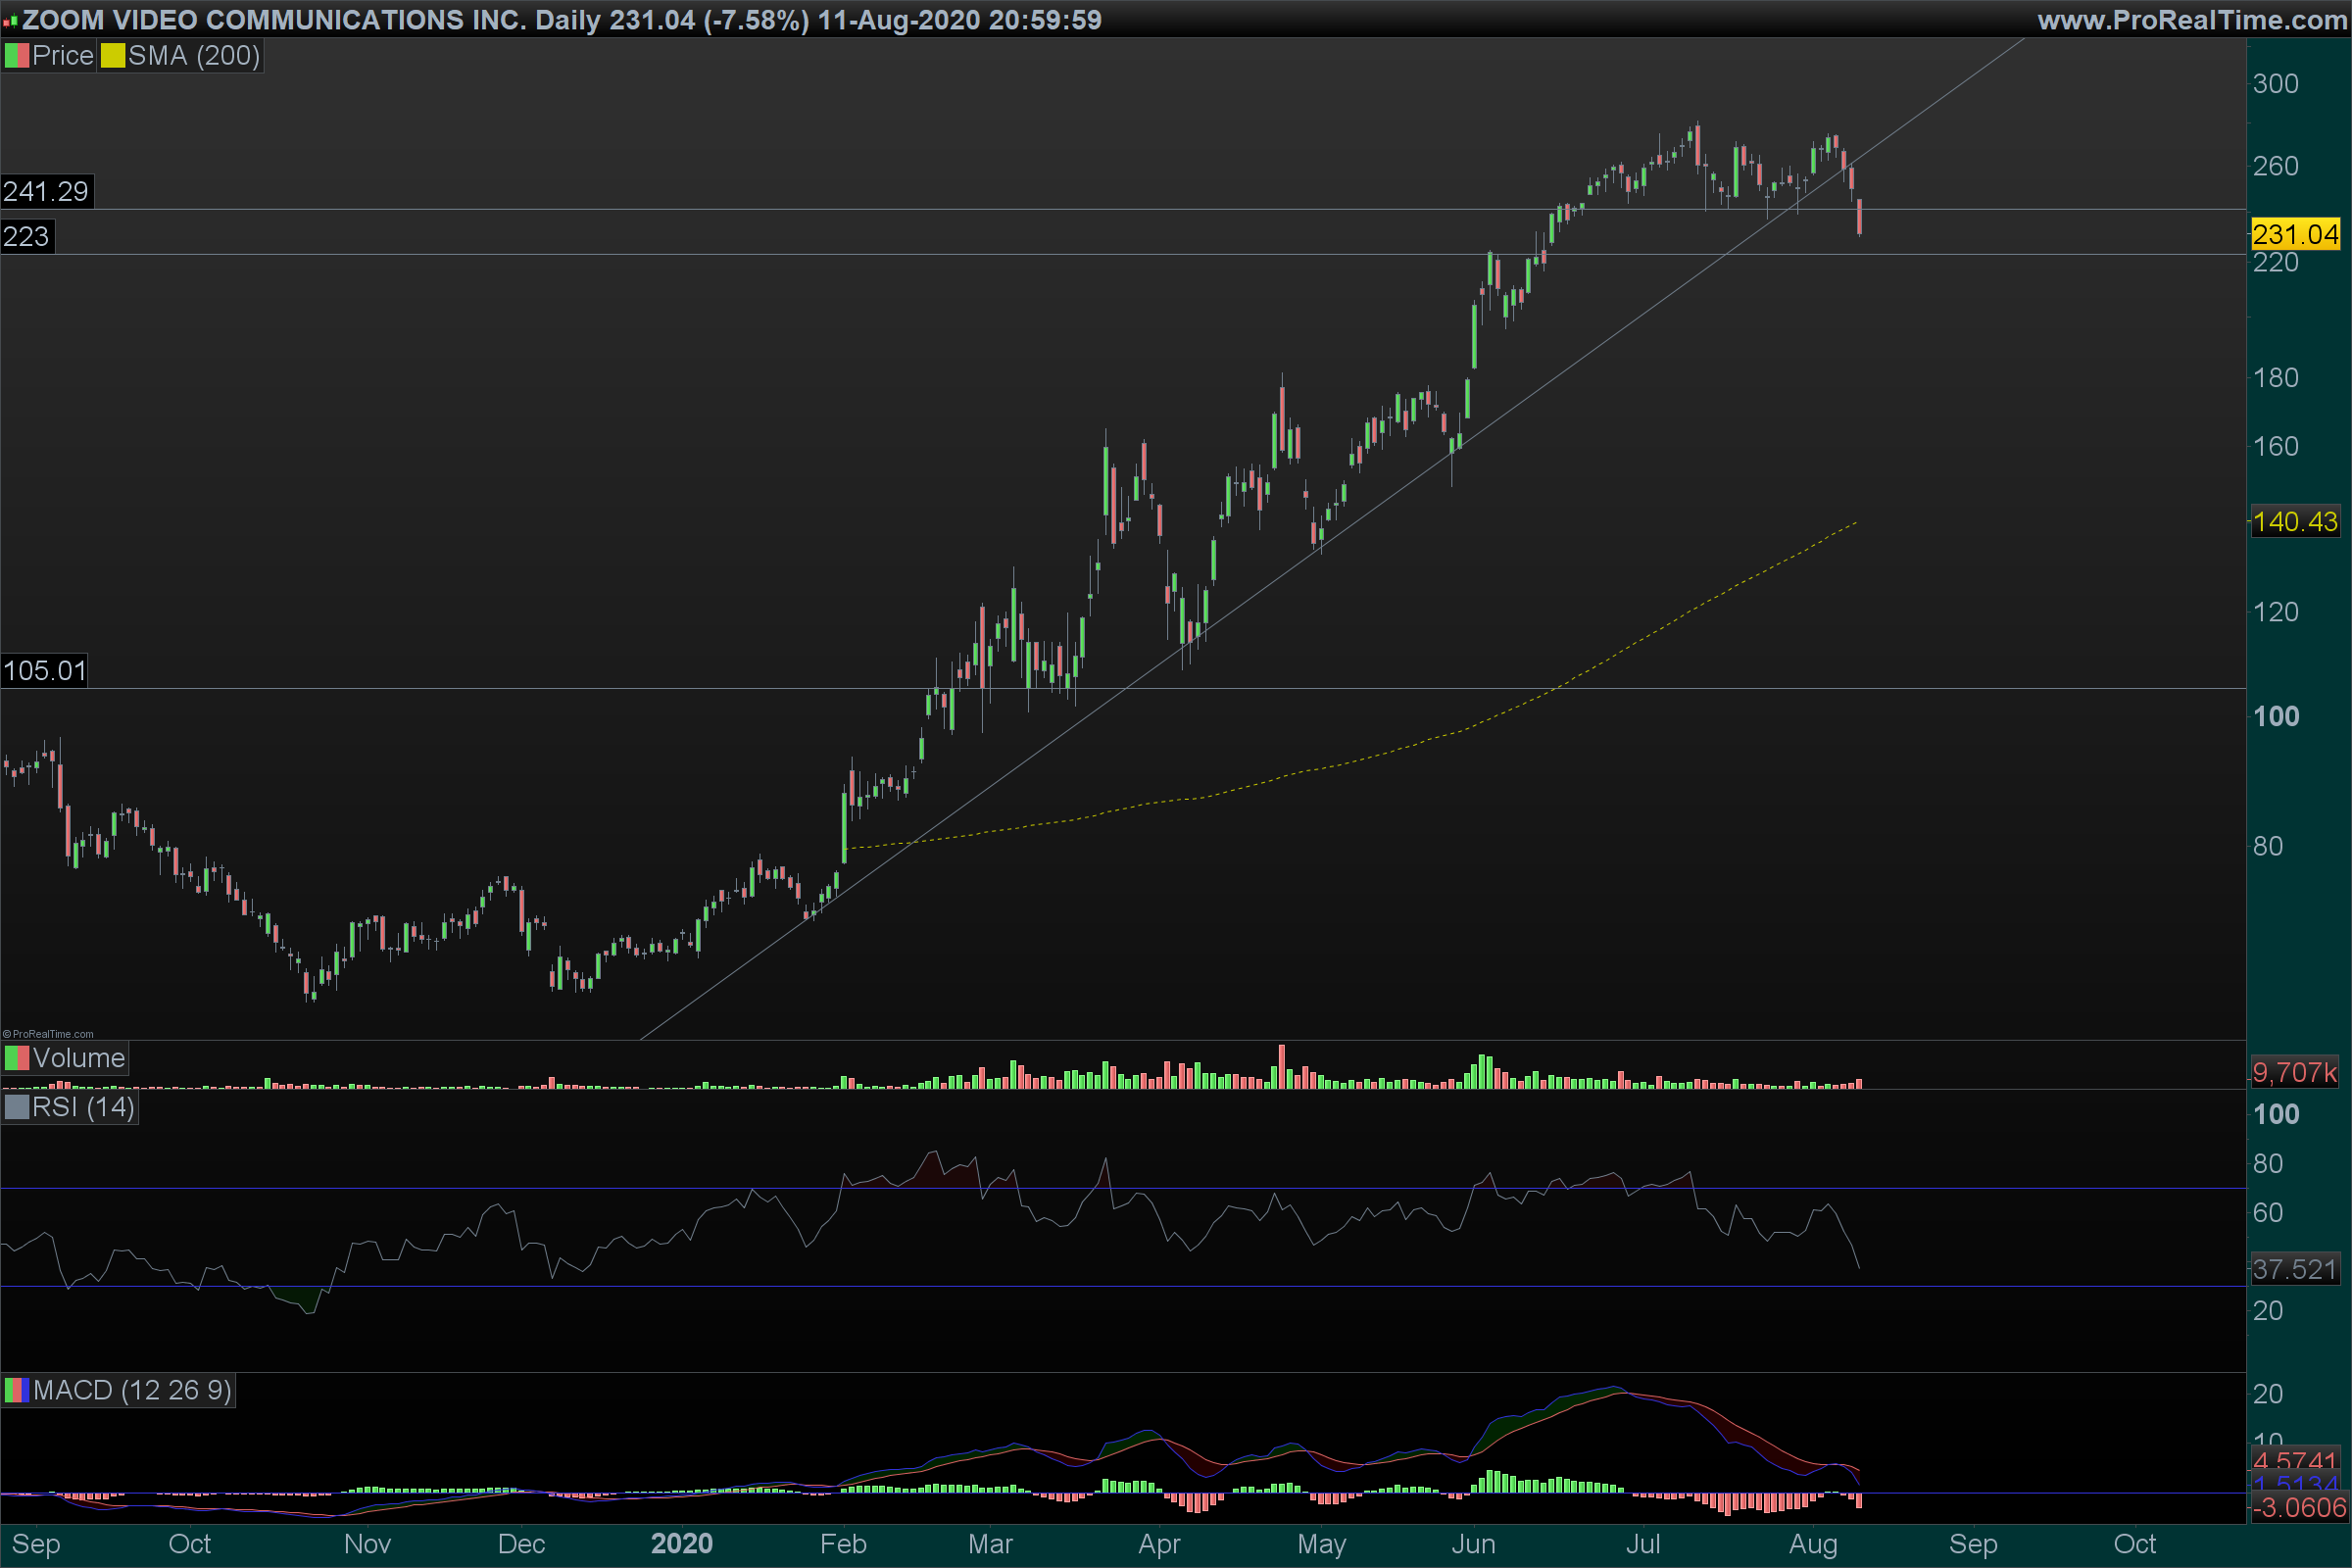
Task: Click the 223 horizontal line label
Action: pyautogui.click(x=27, y=236)
